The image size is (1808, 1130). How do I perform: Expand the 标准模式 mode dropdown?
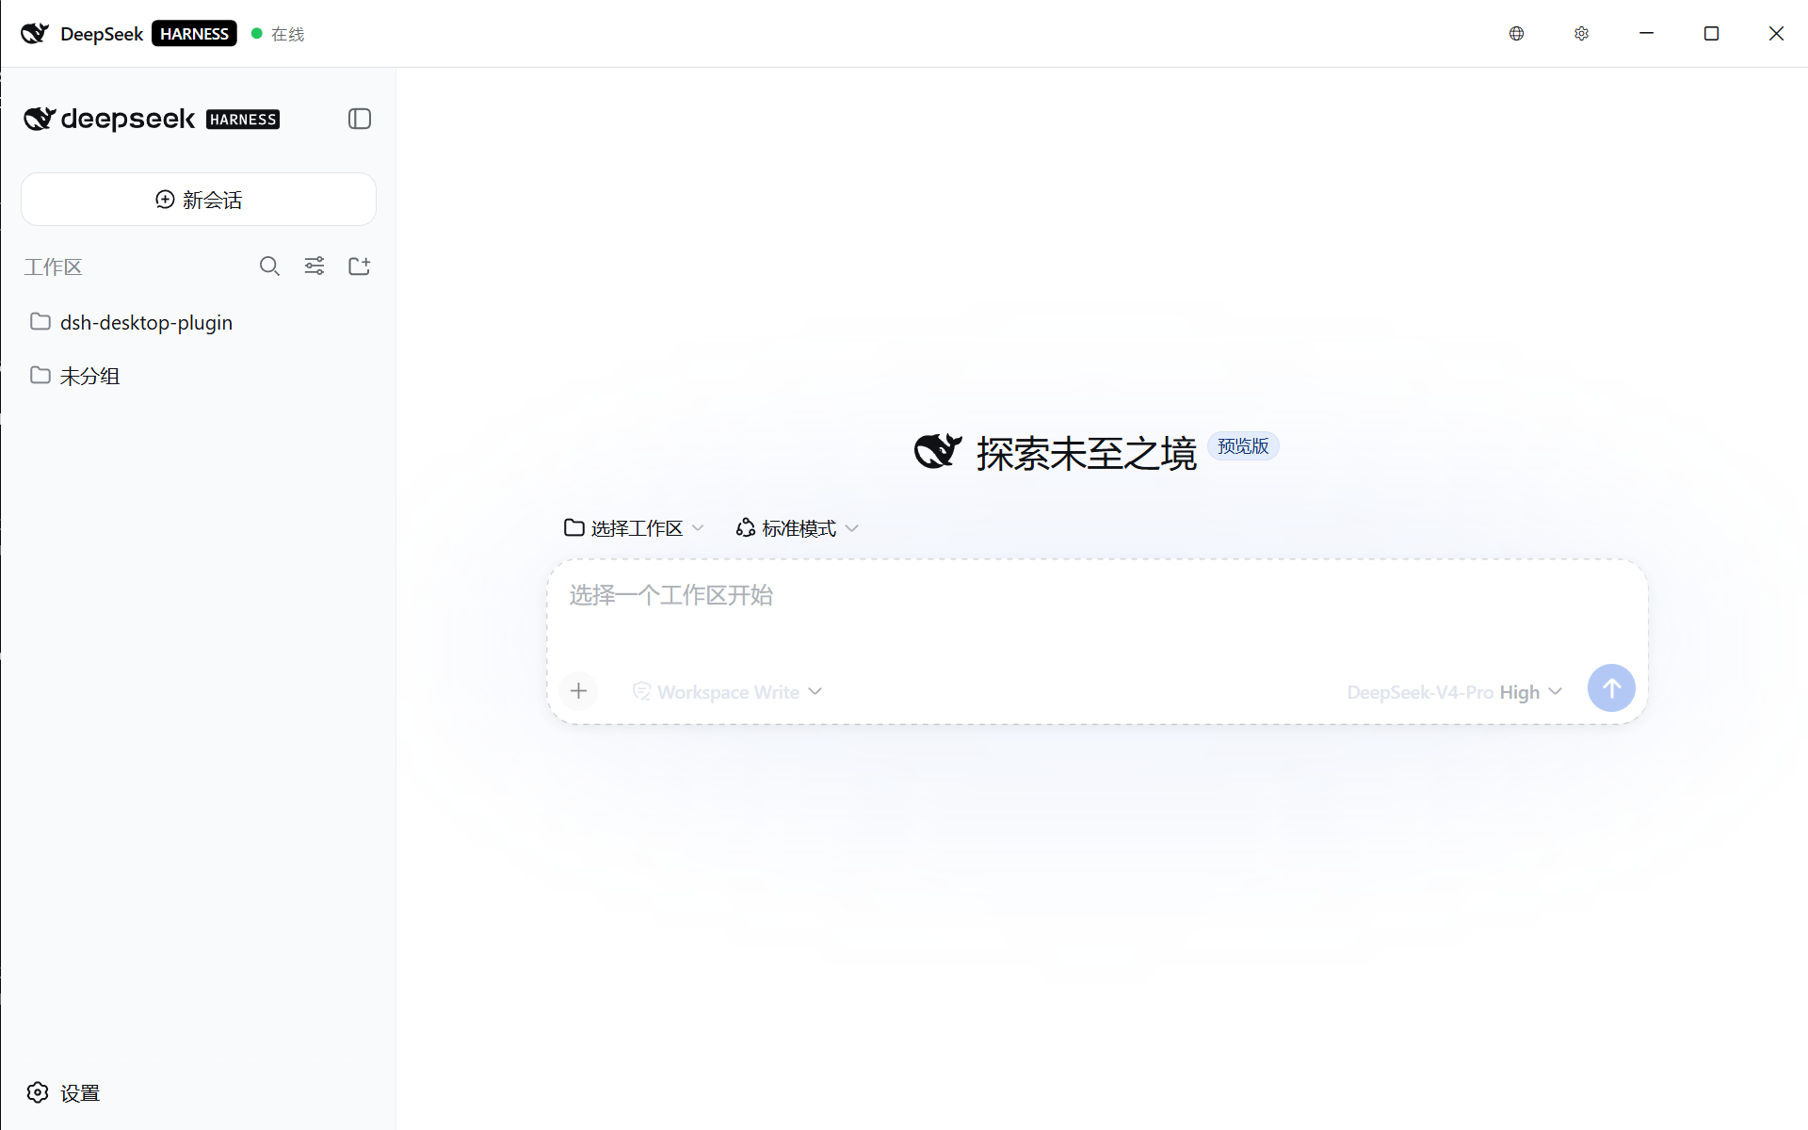click(x=797, y=528)
